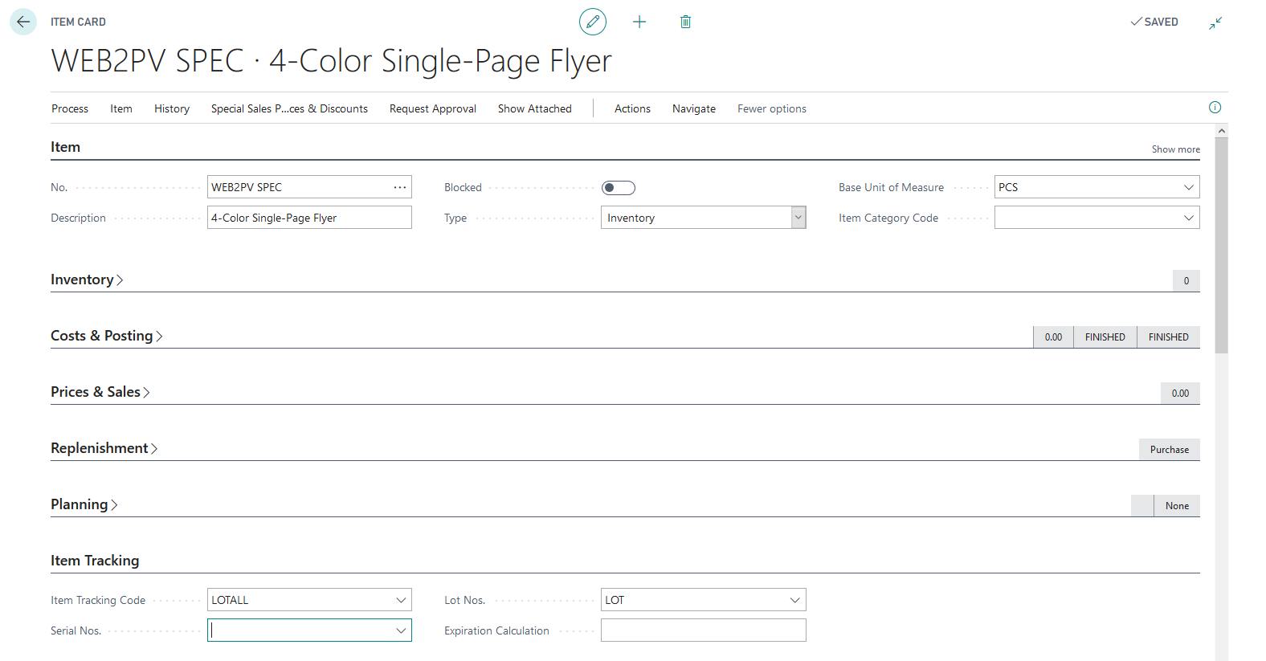This screenshot has height=661, width=1266.
Task: Click the edit pencil icon
Action: click(593, 22)
